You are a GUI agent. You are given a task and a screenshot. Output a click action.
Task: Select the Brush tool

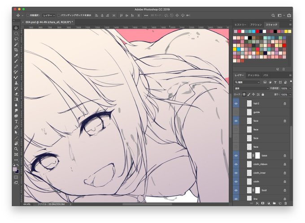point(16,61)
